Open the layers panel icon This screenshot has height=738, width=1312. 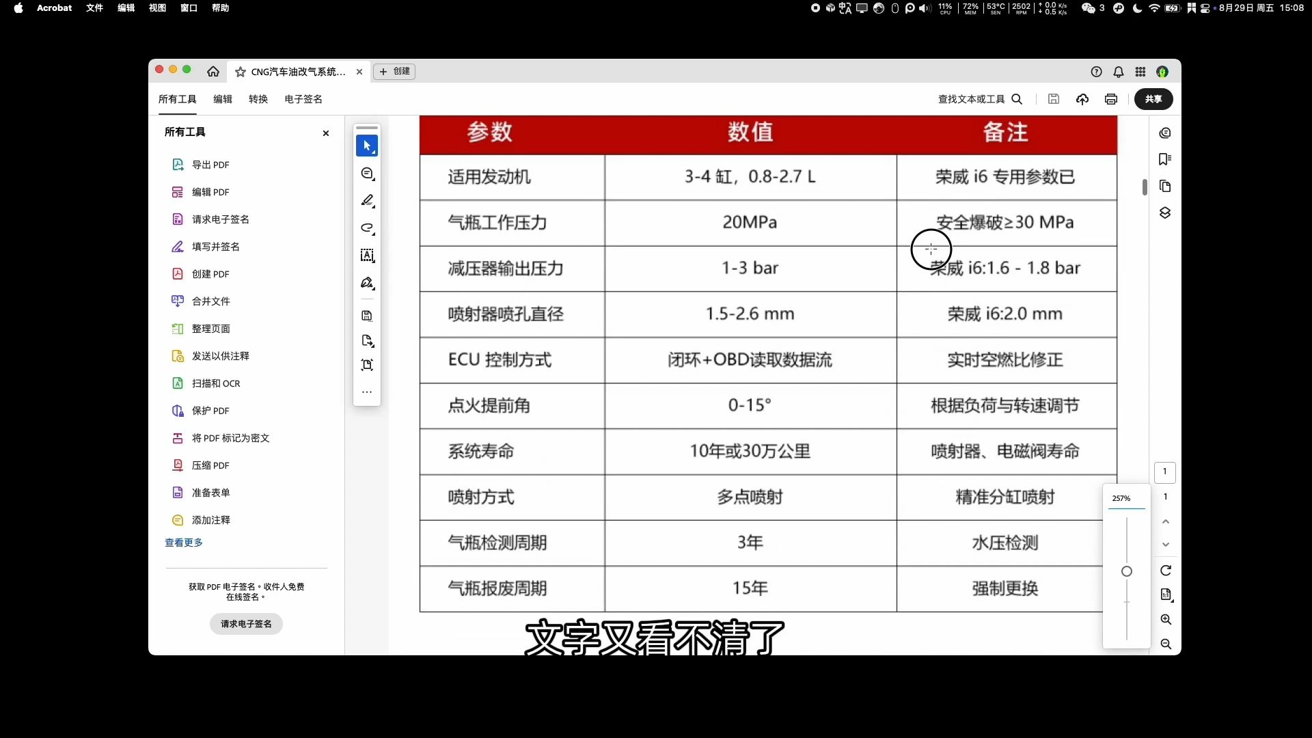click(1165, 213)
